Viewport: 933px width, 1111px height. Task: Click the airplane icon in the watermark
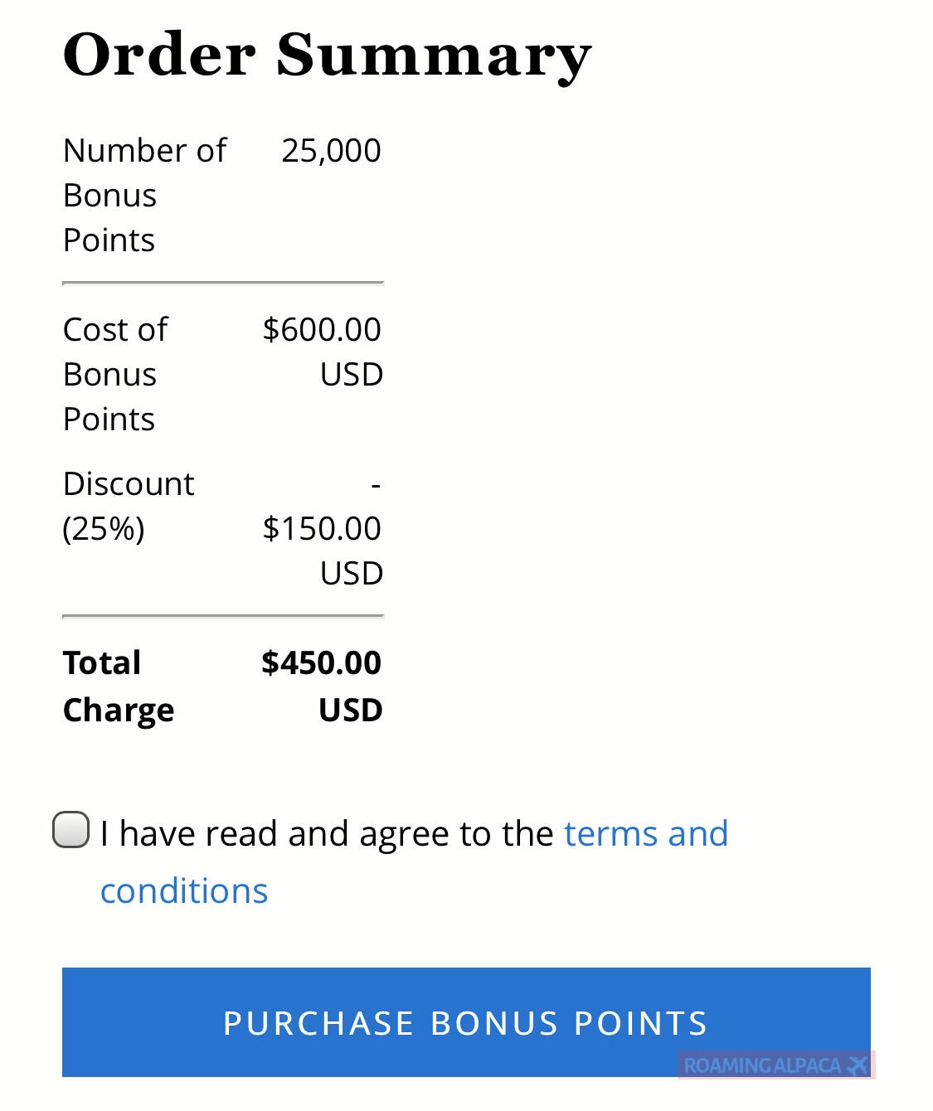(x=858, y=1065)
